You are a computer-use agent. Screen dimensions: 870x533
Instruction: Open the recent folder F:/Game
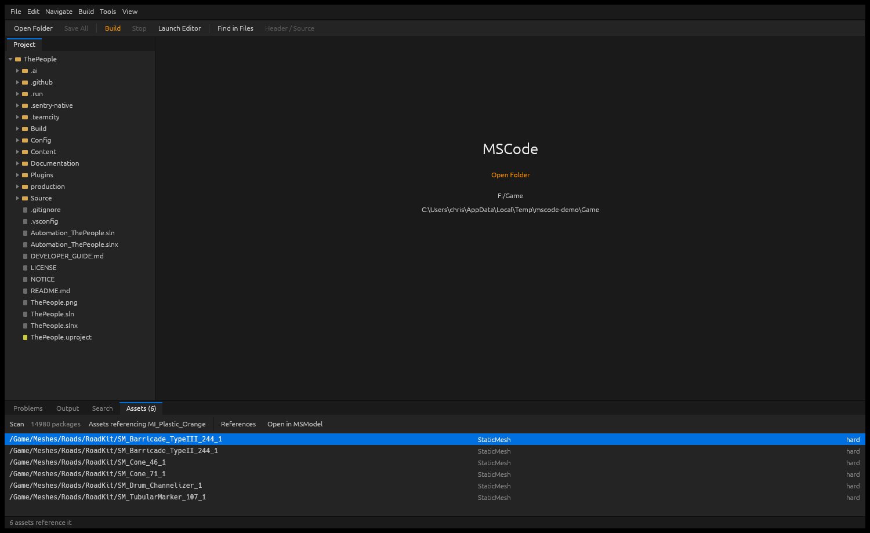coord(510,196)
